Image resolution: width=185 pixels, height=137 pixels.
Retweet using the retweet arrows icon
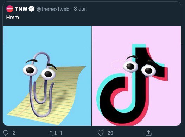point(53,133)
